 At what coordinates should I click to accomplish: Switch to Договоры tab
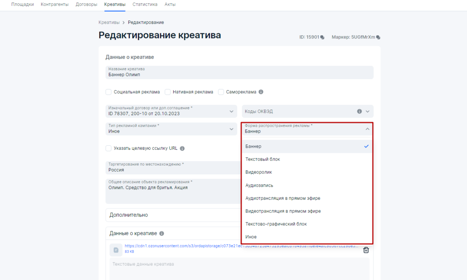(x=87, y=4)
